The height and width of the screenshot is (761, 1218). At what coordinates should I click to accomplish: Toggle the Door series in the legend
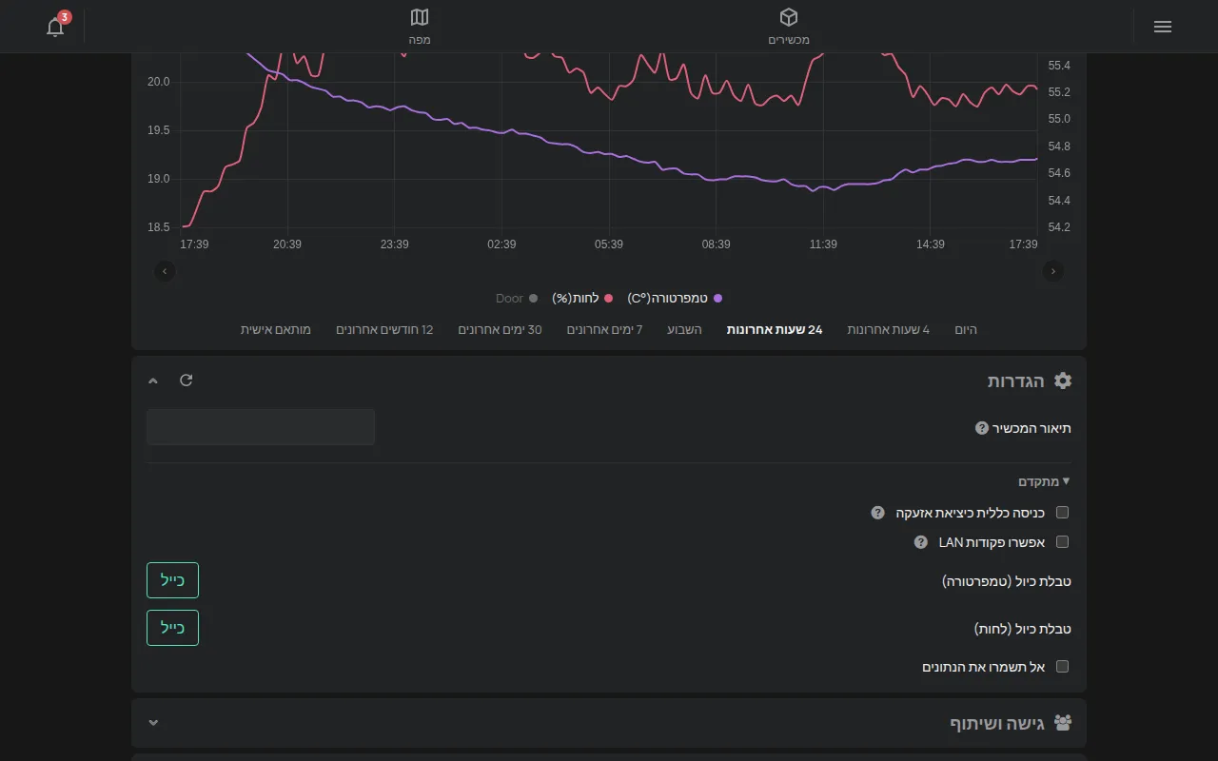tap(517, 299)
